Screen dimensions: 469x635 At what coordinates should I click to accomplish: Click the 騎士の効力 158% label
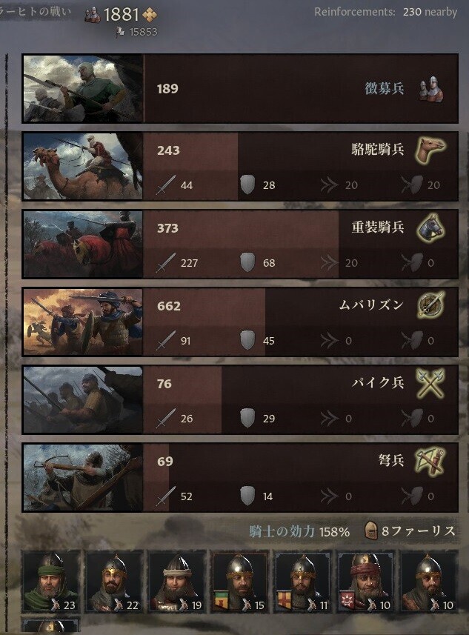coord(299,531)
